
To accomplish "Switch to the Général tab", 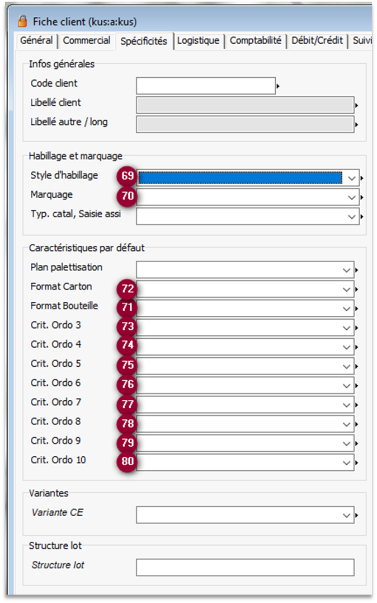I will pos(36,40).
